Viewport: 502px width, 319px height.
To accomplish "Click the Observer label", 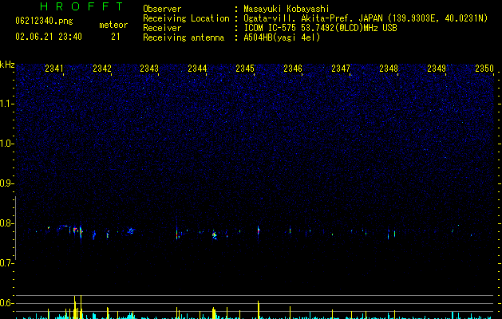I will tap(162, 9).
